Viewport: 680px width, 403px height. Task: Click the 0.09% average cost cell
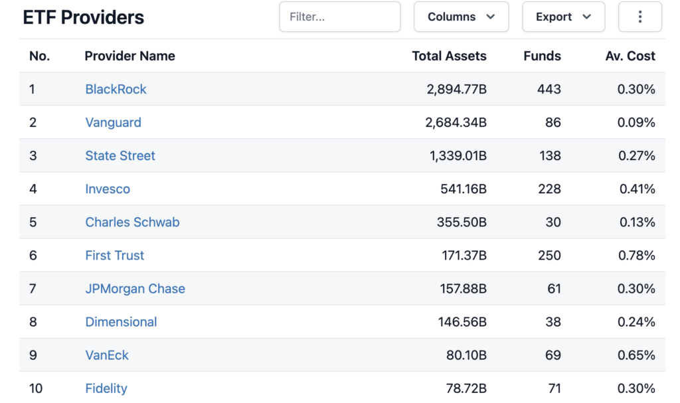pyautogui.click(x=636, y=122)
